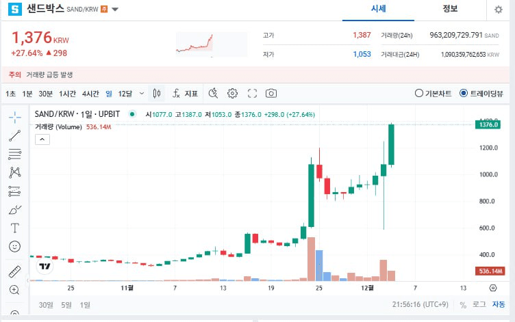Click the high price value 1,387
Viewport: 515px width, 322px height.
[362, 35]
